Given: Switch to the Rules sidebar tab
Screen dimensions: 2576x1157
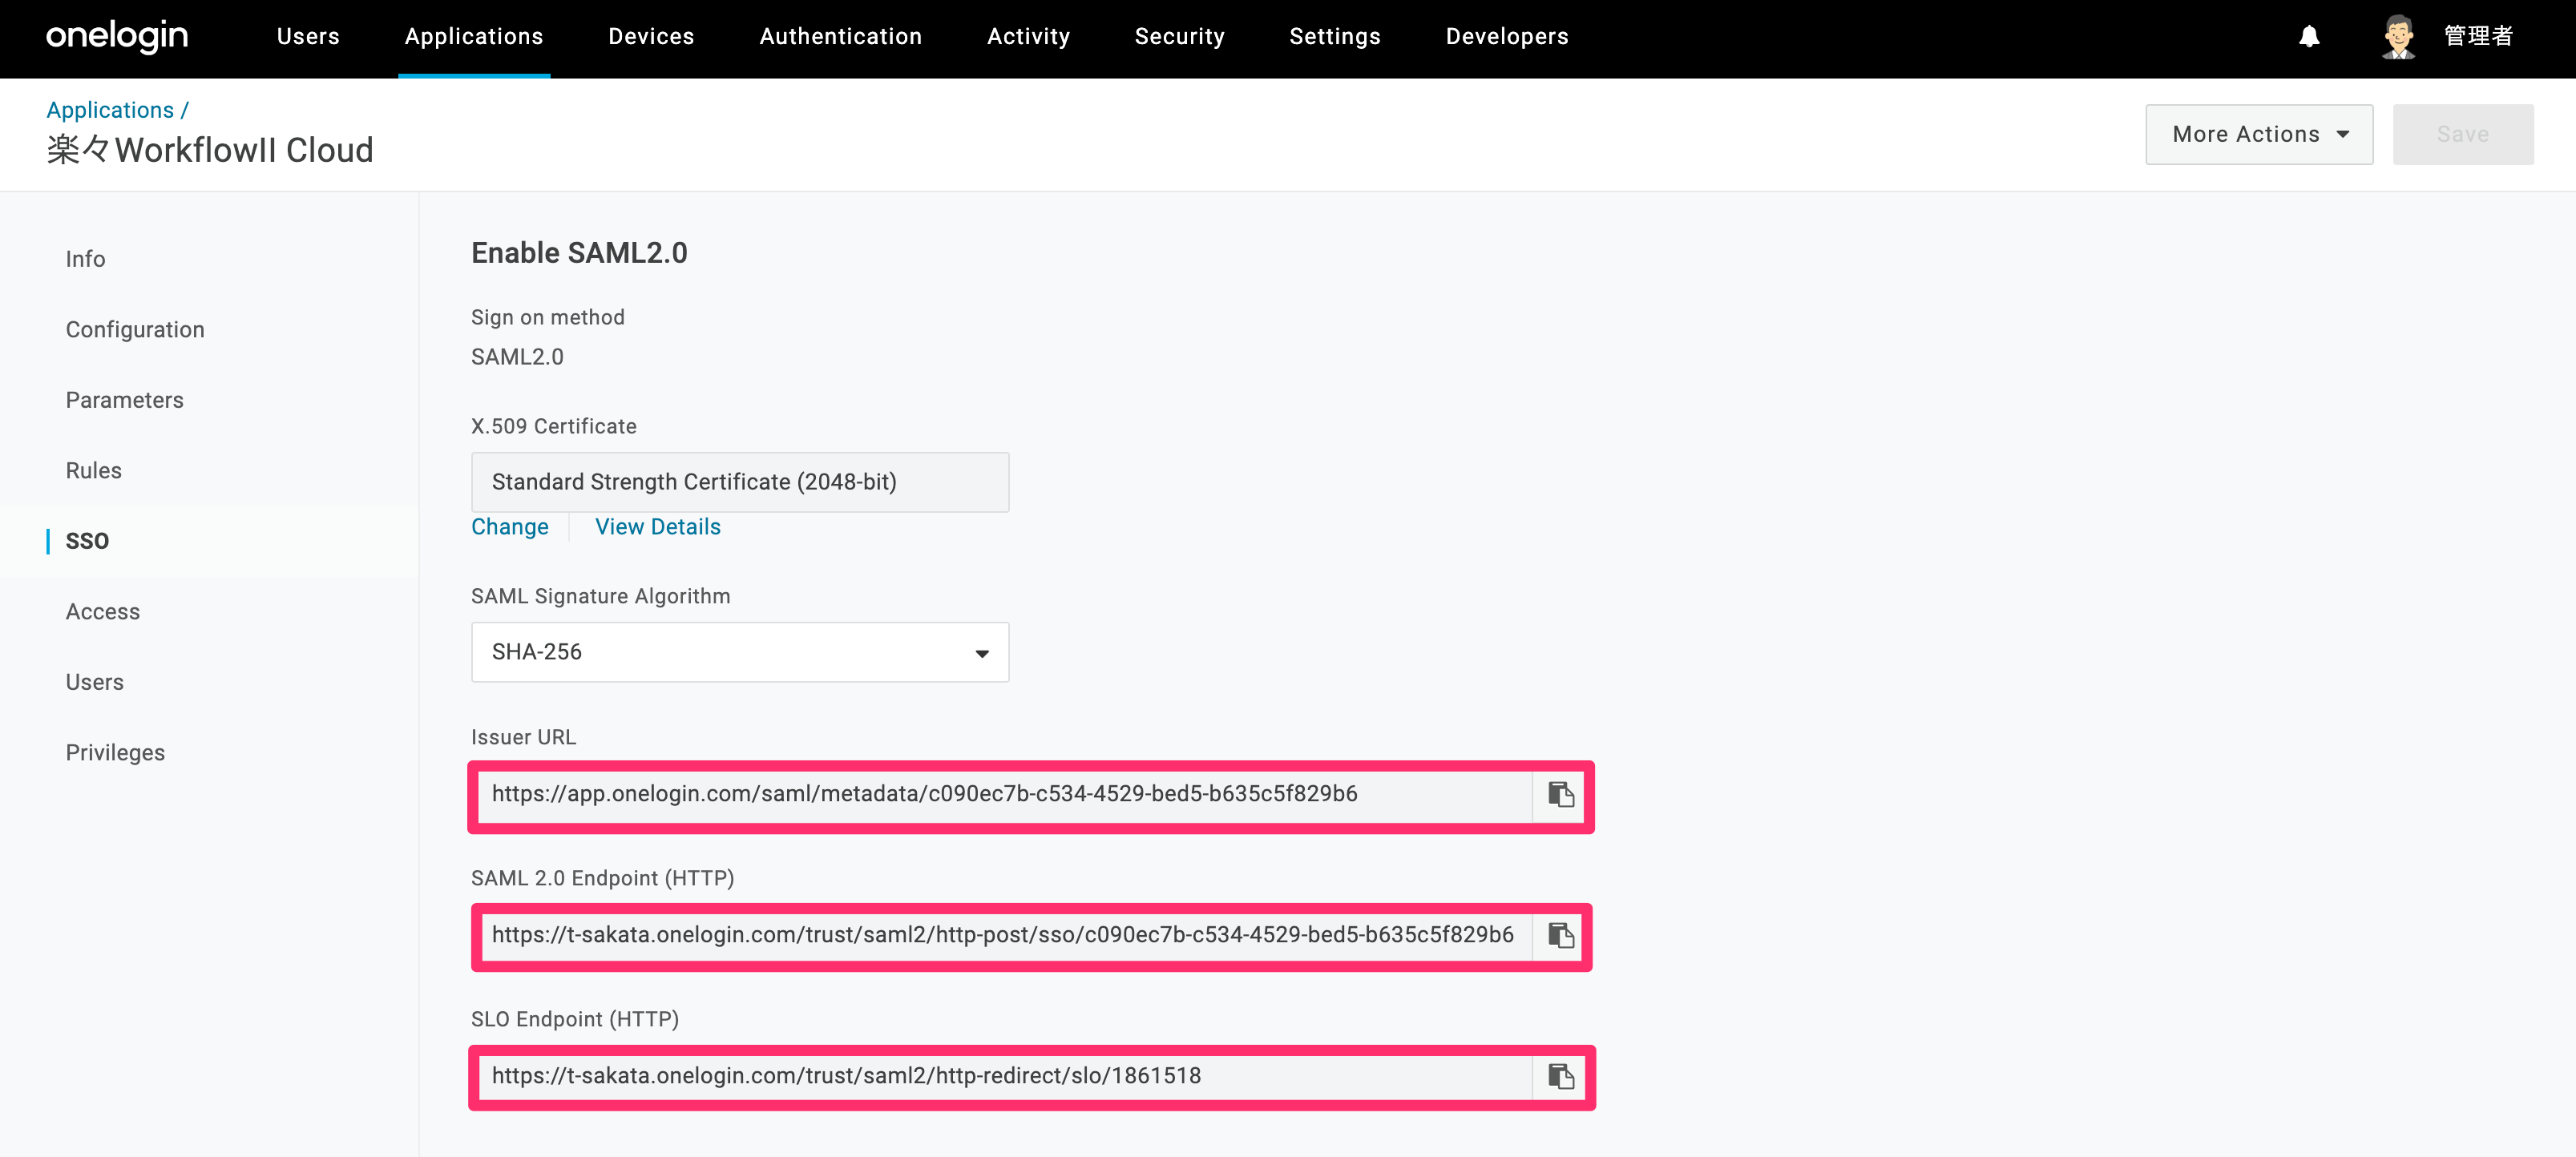Looking at the screenshot, I should tap(93, 471).
